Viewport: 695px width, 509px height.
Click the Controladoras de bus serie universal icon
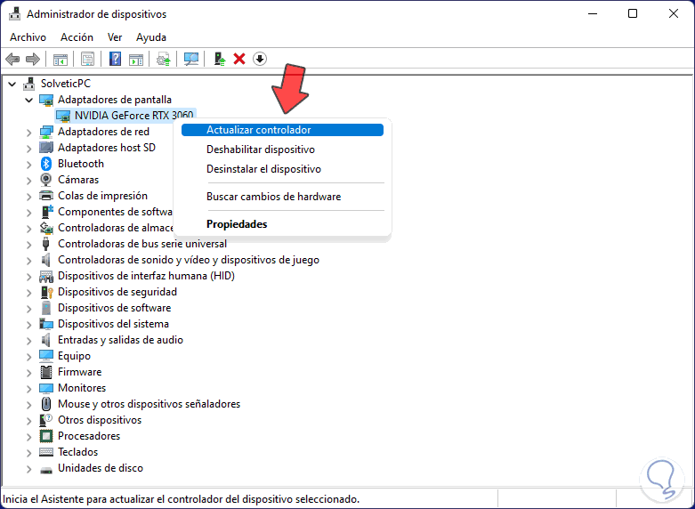click(x=45, y=244)
